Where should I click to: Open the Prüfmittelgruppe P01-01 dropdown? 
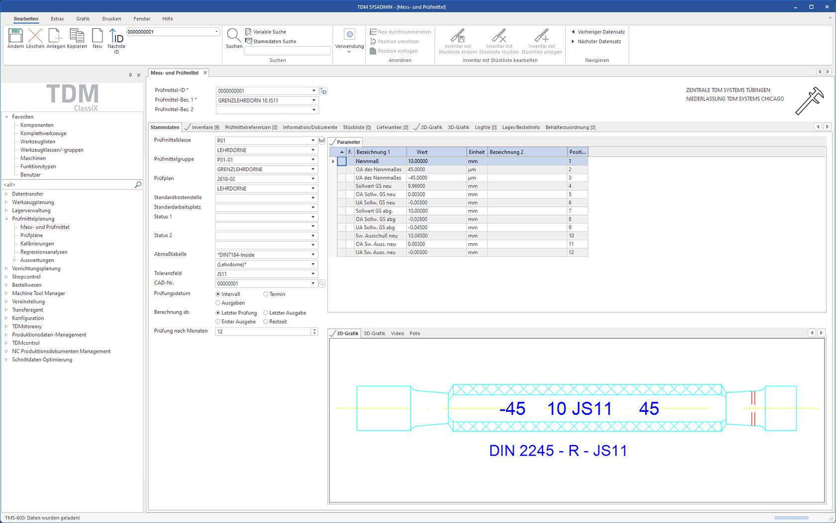click(x=313, y=160)
